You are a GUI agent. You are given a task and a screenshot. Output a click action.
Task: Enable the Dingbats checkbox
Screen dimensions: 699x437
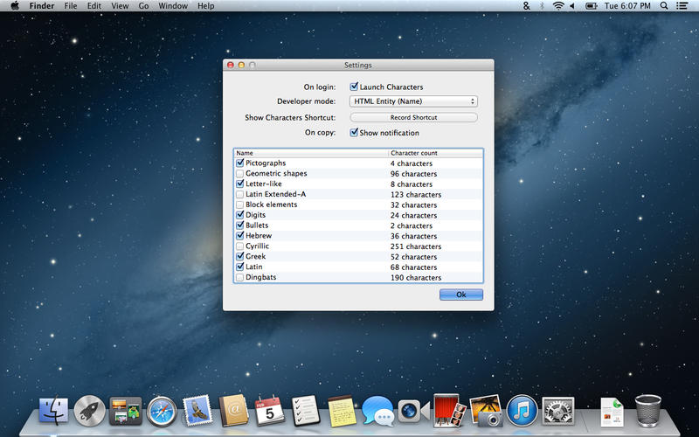coord(239,277)
